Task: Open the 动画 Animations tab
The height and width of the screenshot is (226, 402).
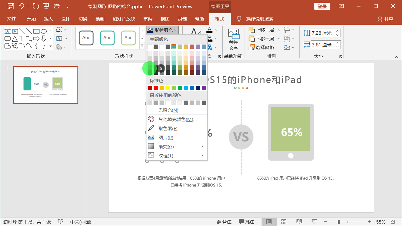Action: (x=100, y=19)
